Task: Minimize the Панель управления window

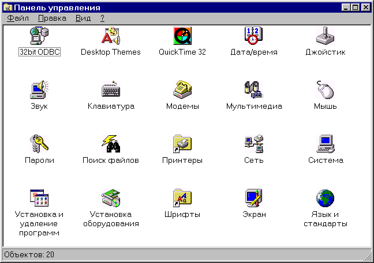Action: click(x=346, y=7)
